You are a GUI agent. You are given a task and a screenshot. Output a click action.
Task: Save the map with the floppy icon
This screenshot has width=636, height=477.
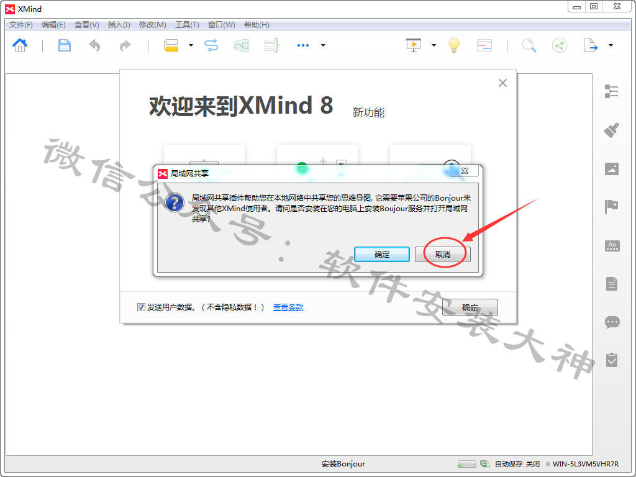[64, 45]
